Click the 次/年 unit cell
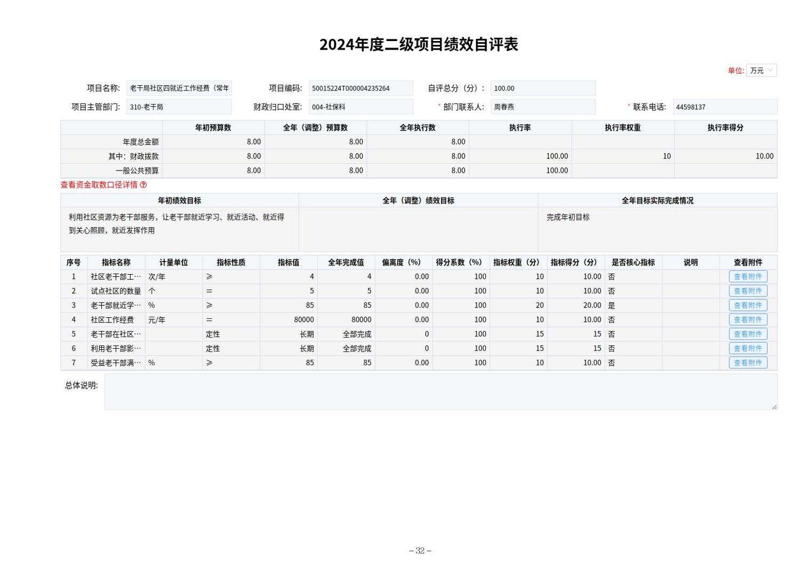 point(174,276)
